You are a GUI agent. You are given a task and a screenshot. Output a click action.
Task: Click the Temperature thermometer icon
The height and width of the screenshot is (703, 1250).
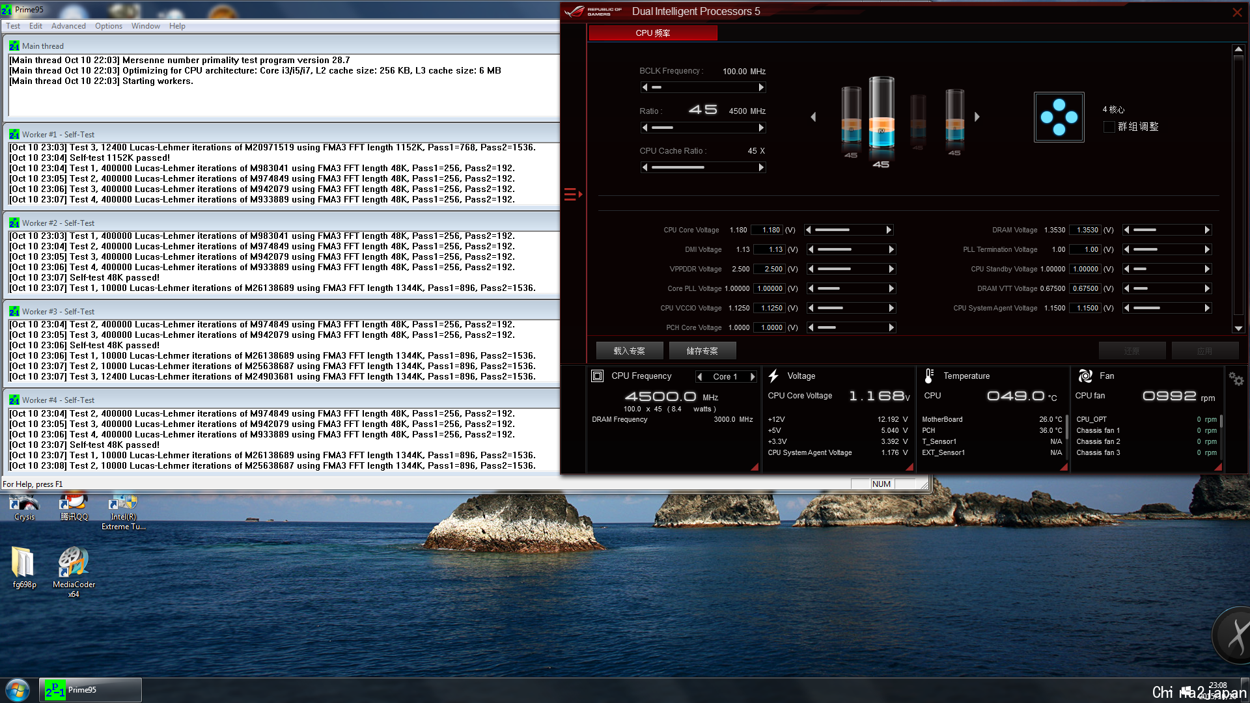coord(929,376)
